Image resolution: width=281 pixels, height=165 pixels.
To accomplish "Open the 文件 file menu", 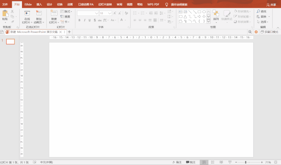I will (x=5, y=4).
